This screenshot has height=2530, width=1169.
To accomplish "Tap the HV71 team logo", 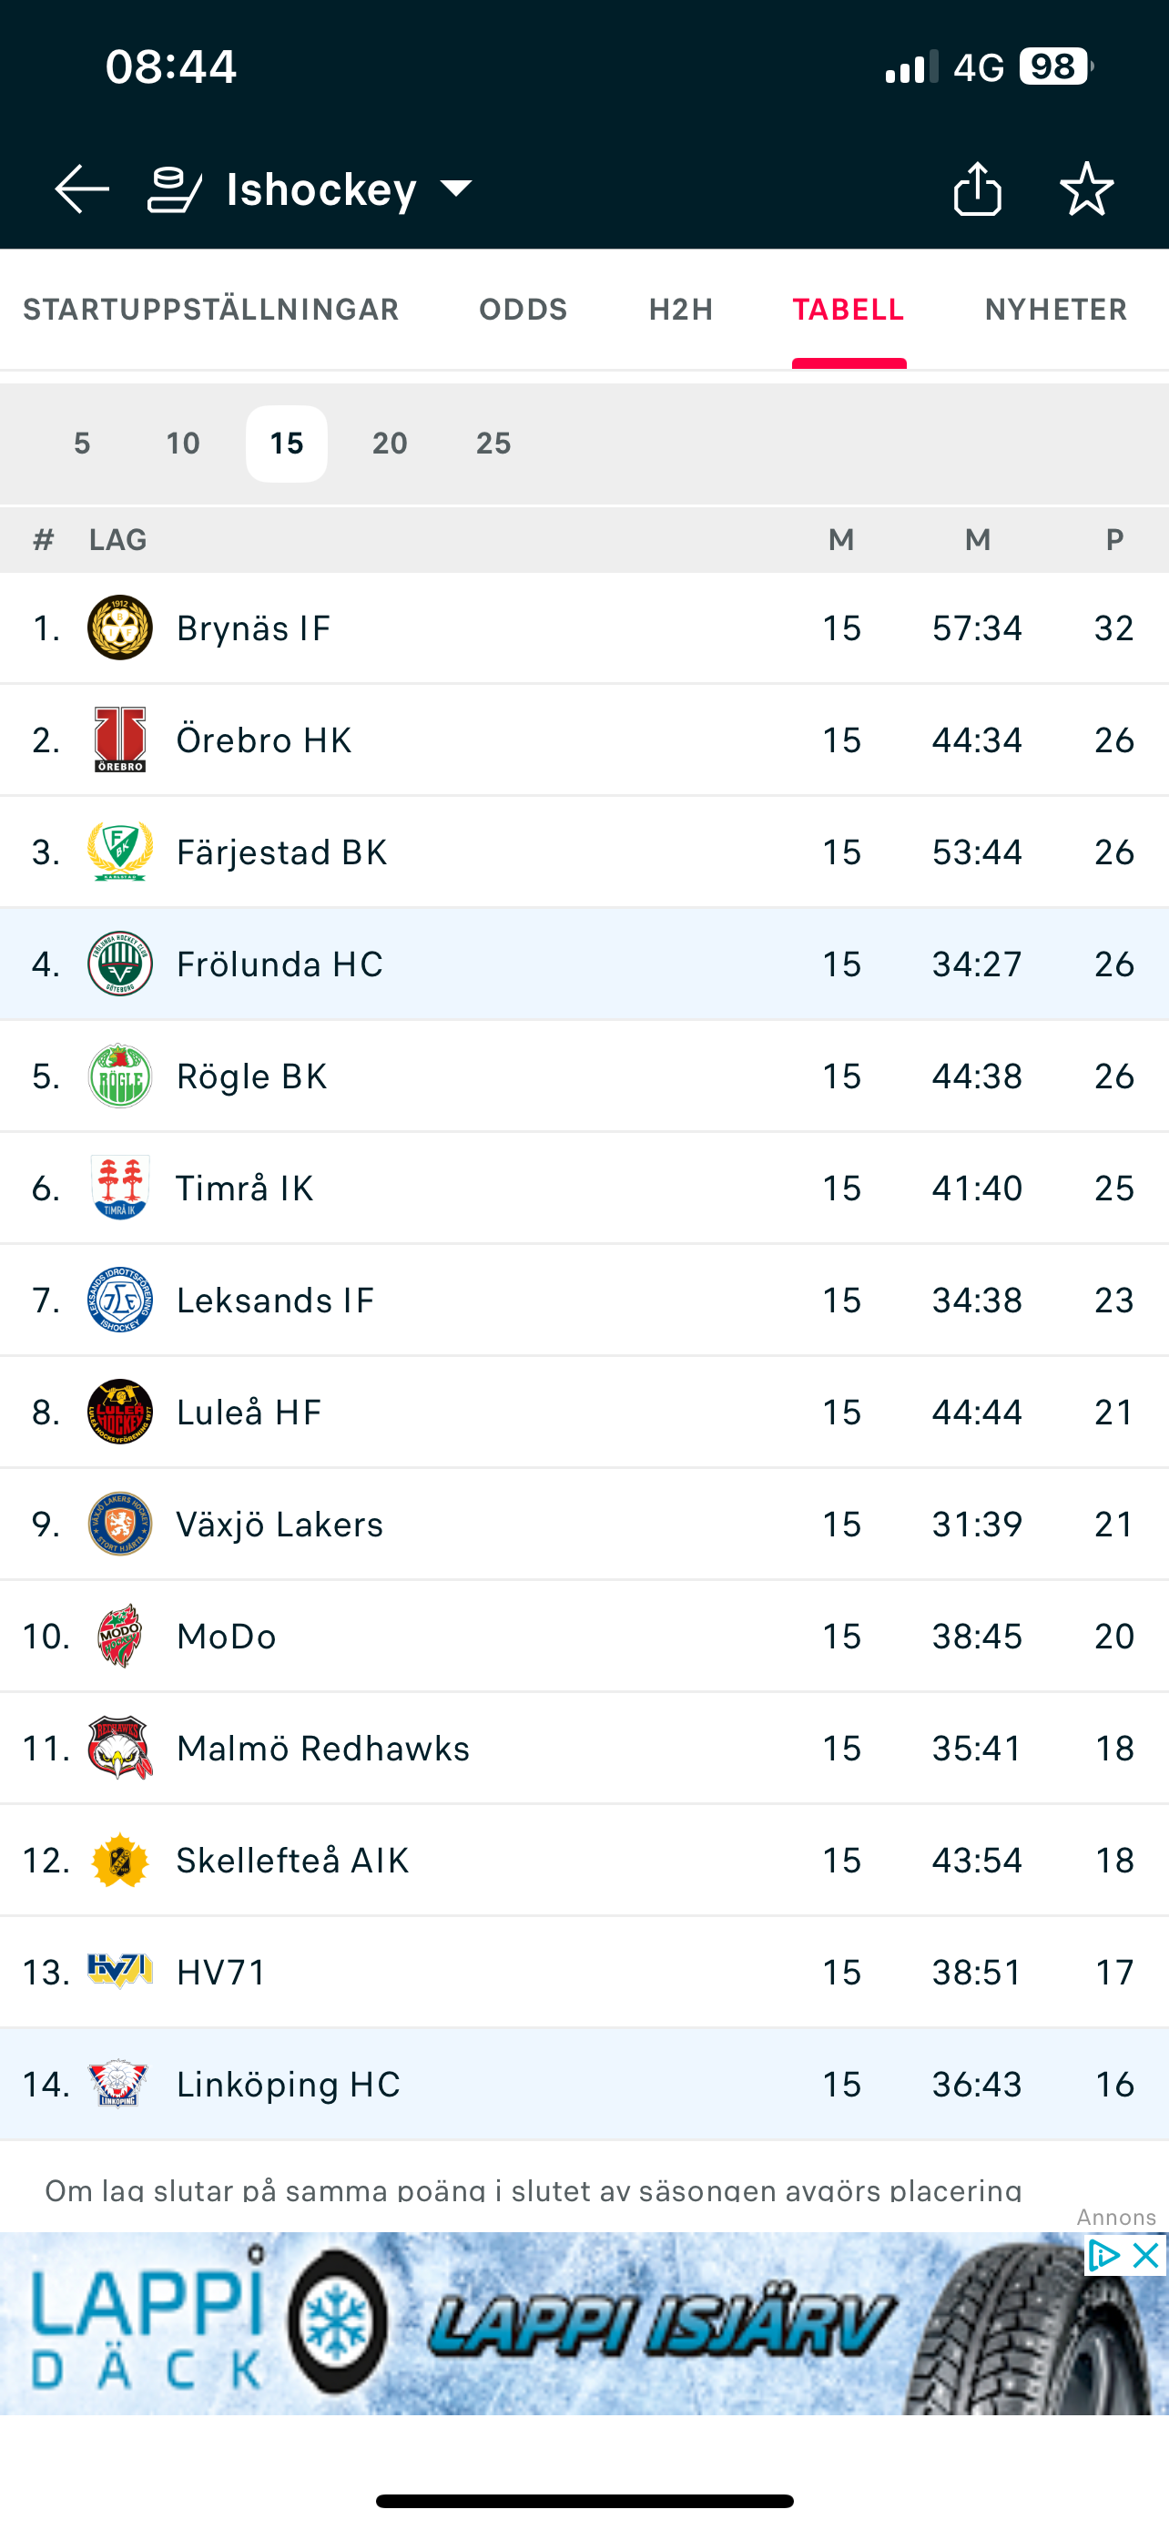I will (120, 1971).
